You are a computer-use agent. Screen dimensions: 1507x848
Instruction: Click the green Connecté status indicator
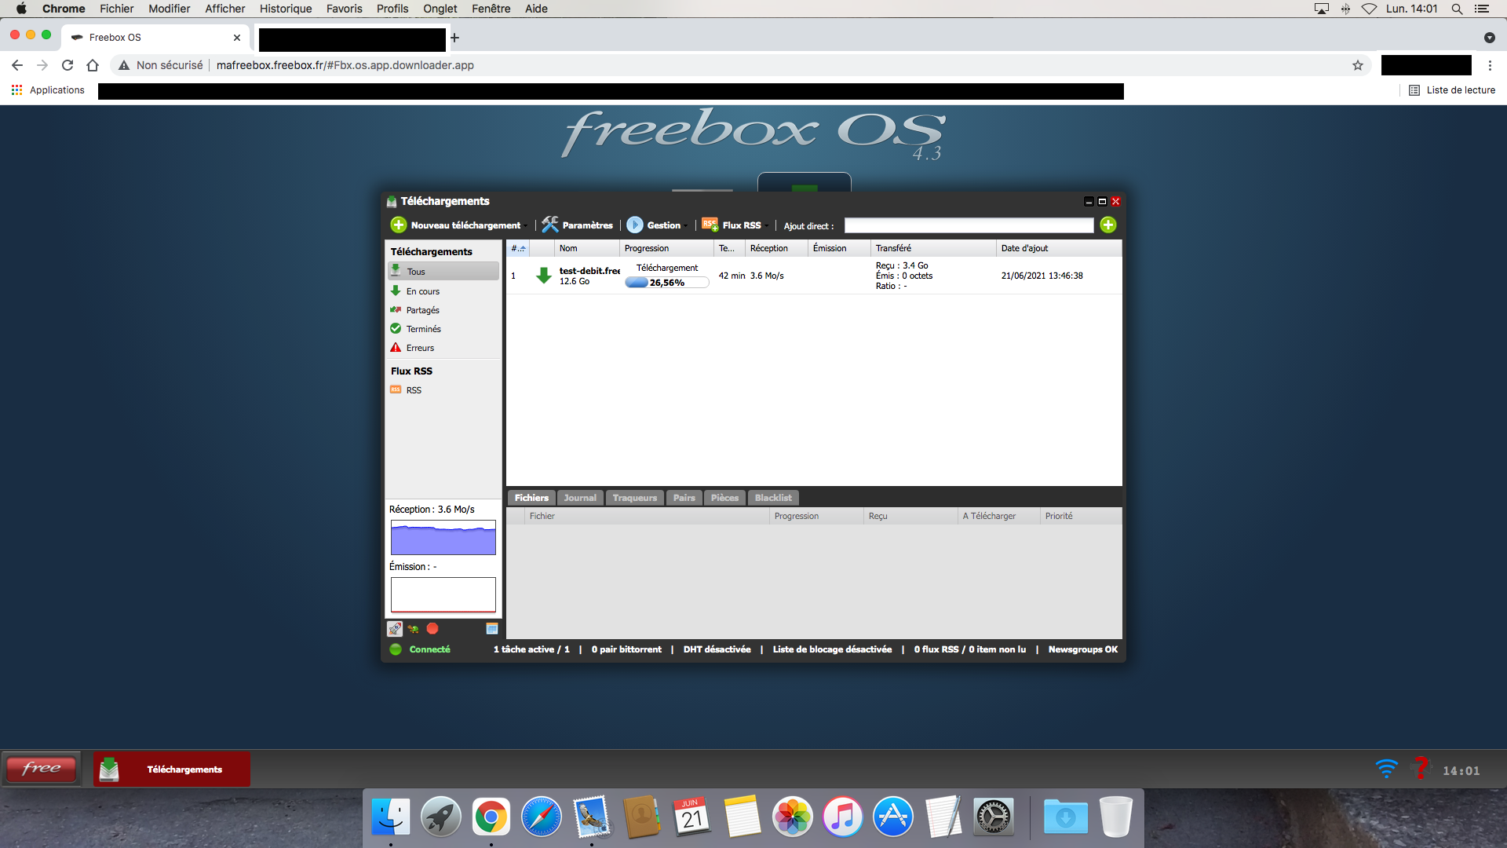396,649
